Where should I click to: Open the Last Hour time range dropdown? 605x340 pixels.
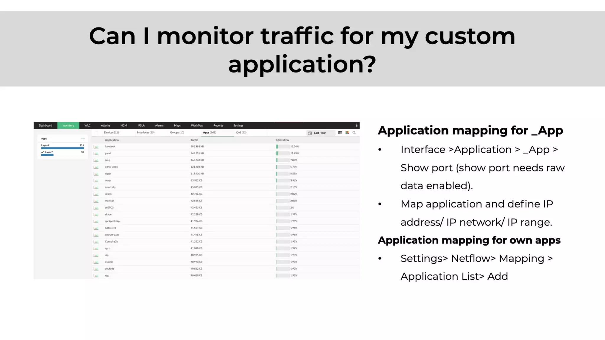[321, 133]
